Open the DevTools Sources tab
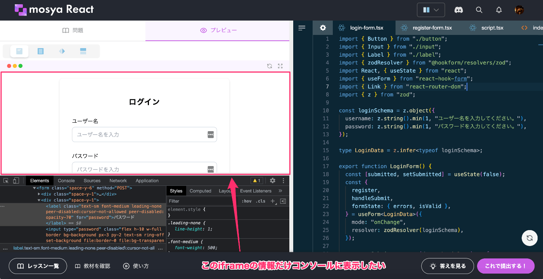 pos(92,180)
